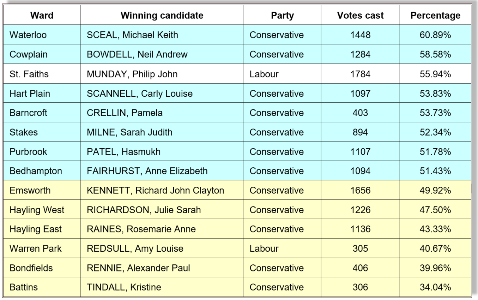This screenshot has height=300, width=478.
Task: Click the Party column header
Action: pyautogui.click(x=282, y=16)
